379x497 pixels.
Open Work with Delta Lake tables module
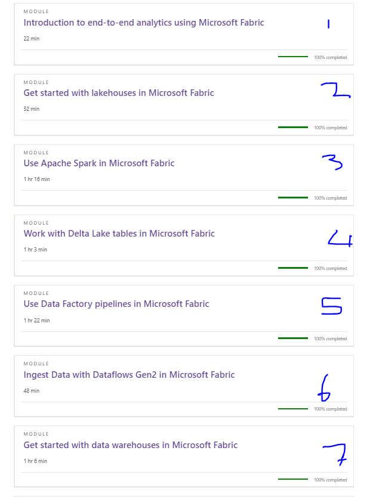coord(119,234)
